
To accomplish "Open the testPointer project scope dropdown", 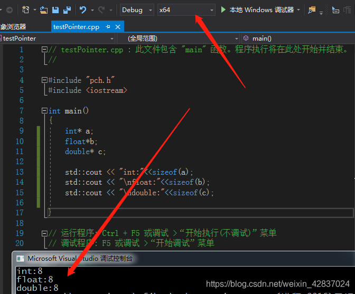I will click(x=57, y=39).
